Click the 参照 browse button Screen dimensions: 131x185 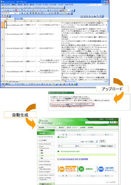(x=68, y=105)
